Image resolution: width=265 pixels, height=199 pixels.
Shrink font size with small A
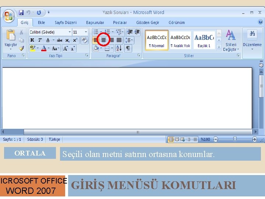coord(73,49)
